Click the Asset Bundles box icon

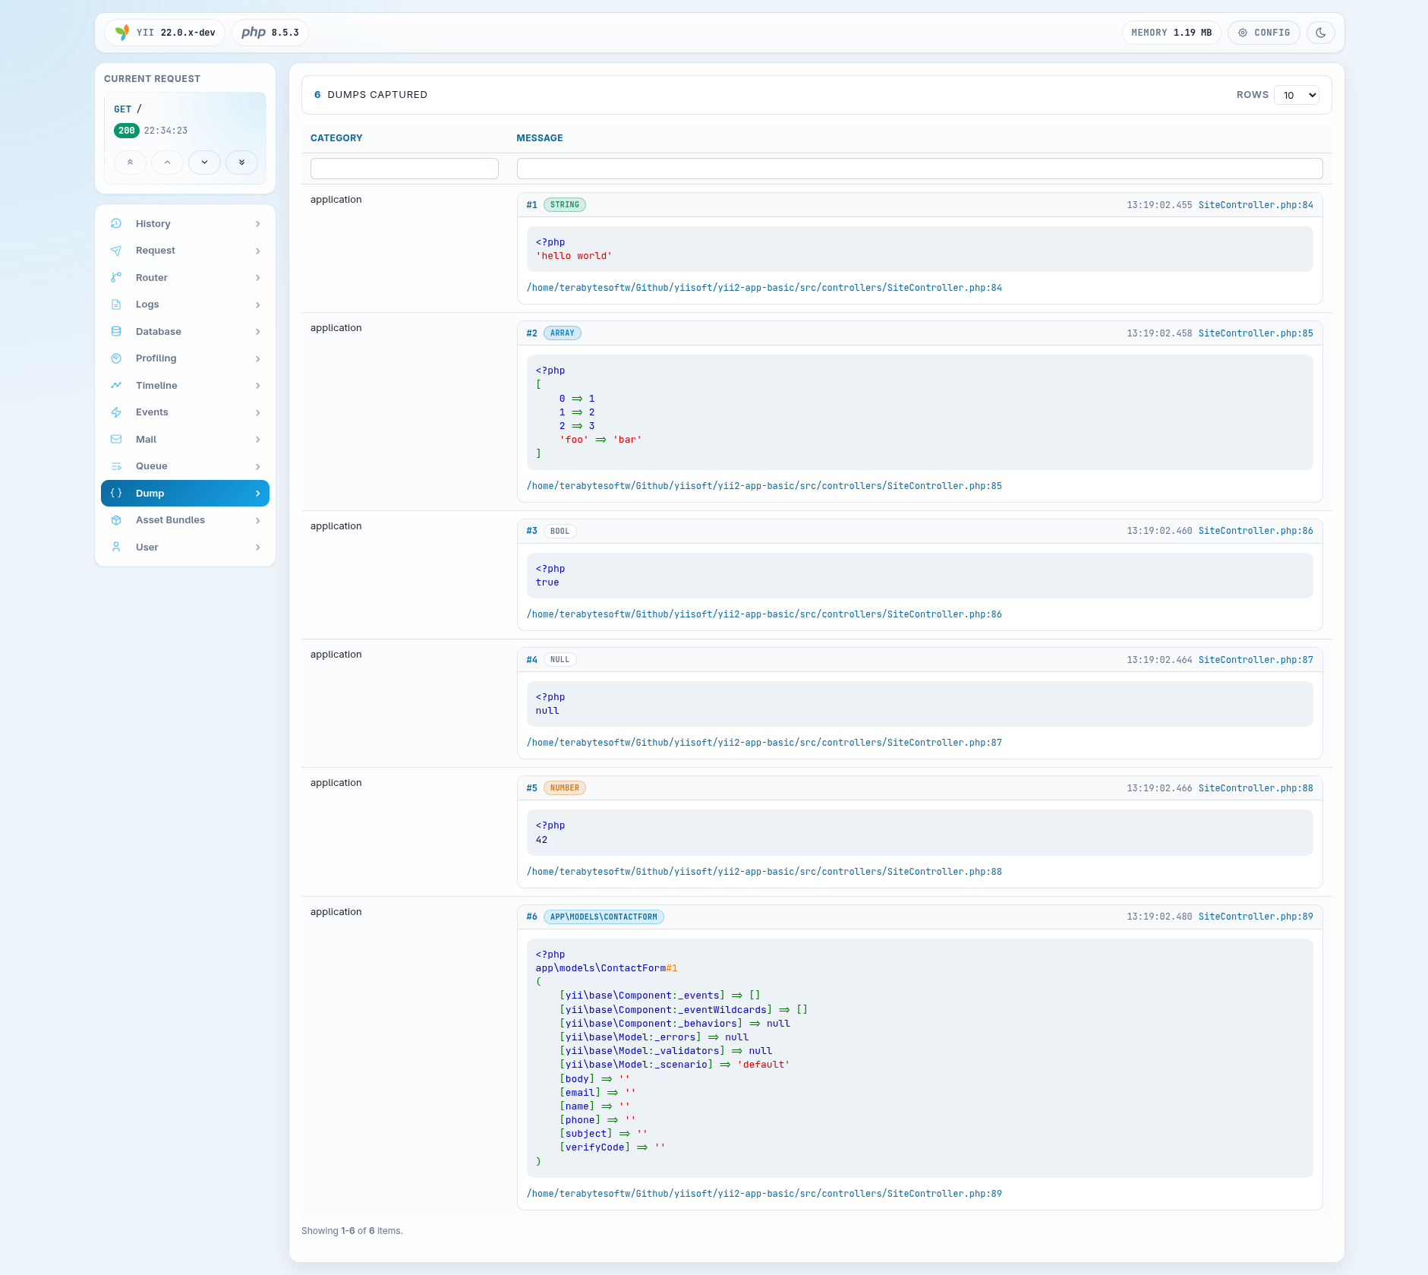[116, 520]
